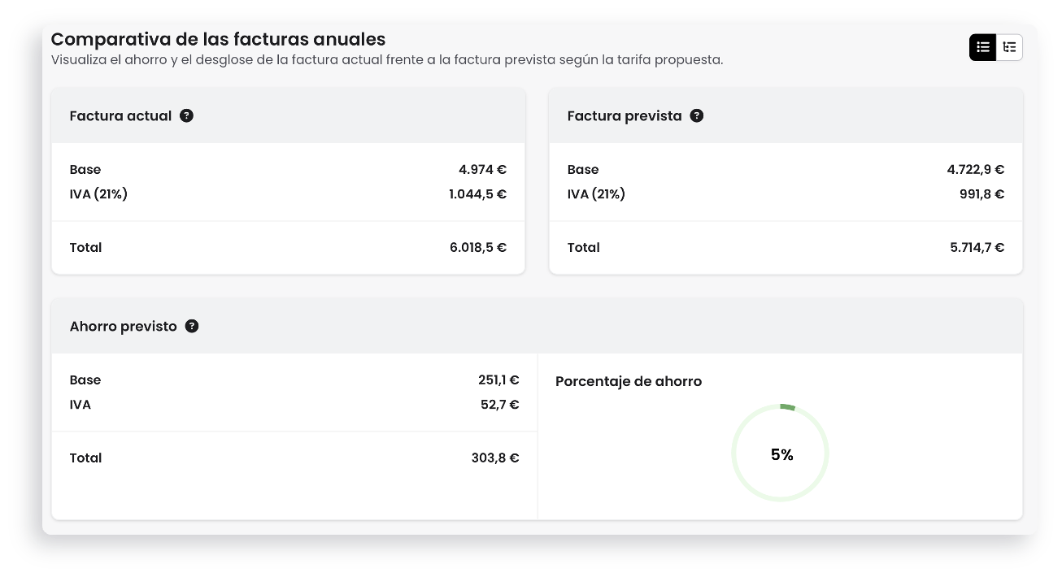
Task: Click the Comparativa de las facturas anuales title
Action: 218,39
